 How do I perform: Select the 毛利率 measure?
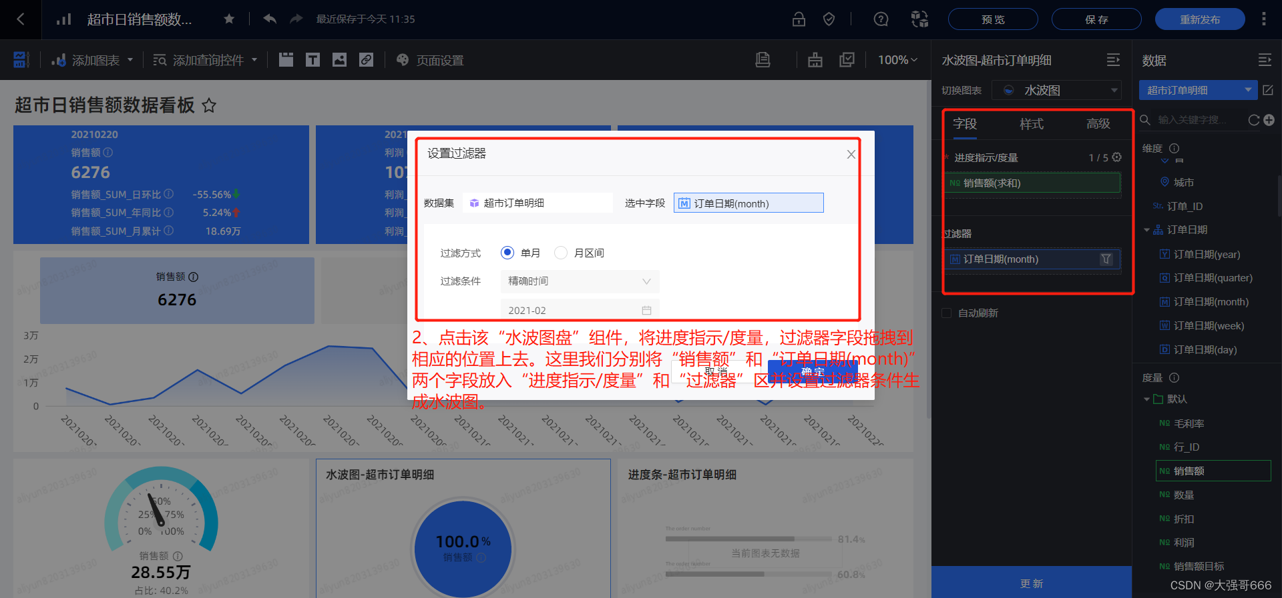click(x=1189, y=423)
